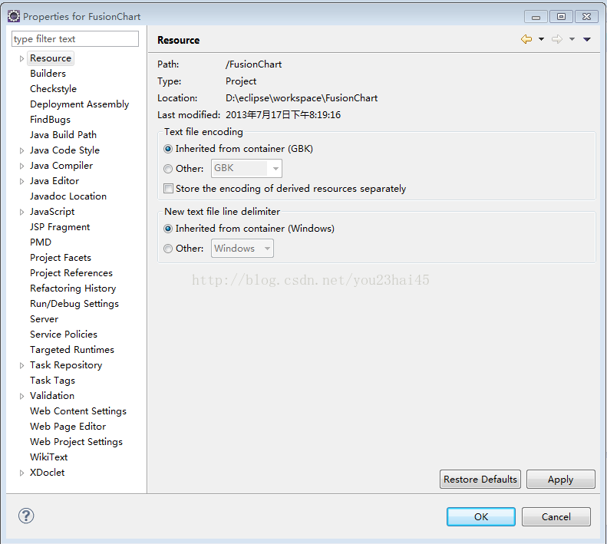This screenshot has height=544, width=607.
Task: Select PMD in the tree
Action: point(41,242)
